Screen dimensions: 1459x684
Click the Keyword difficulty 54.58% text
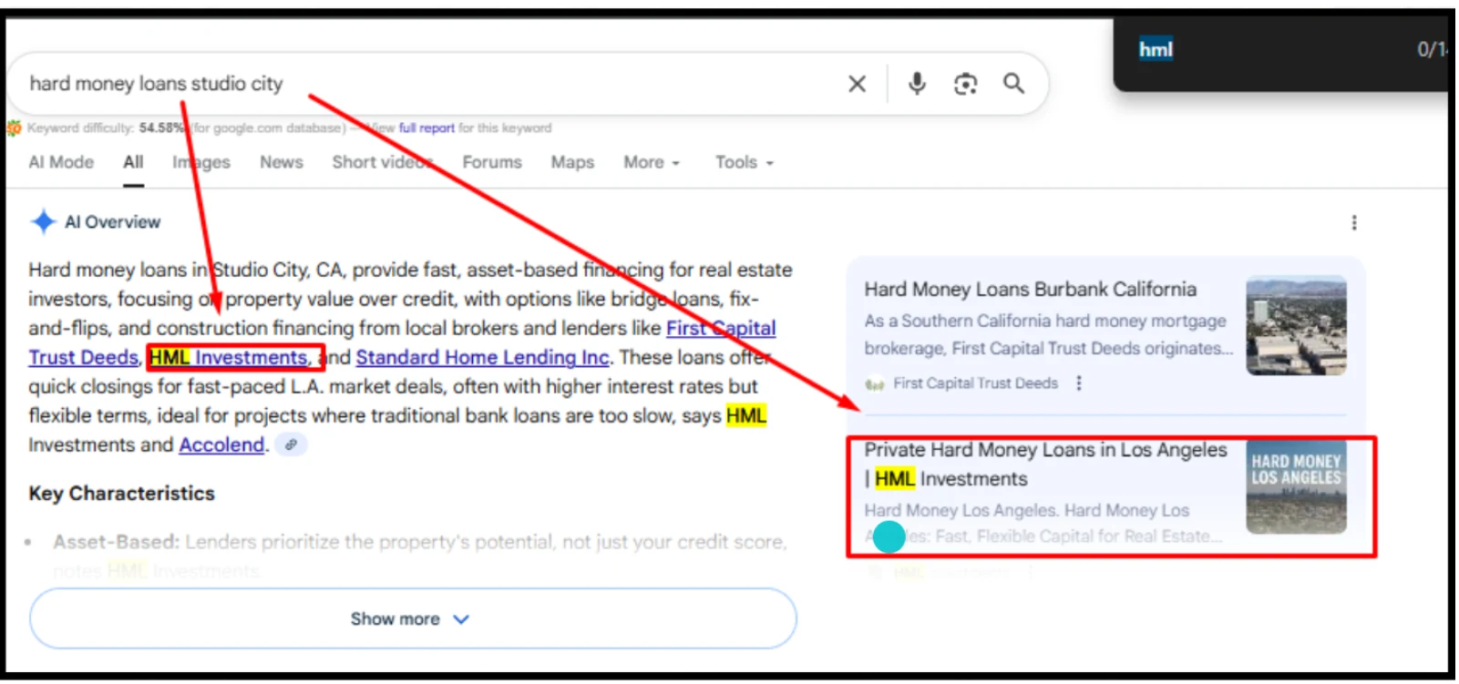click(106, 128)
